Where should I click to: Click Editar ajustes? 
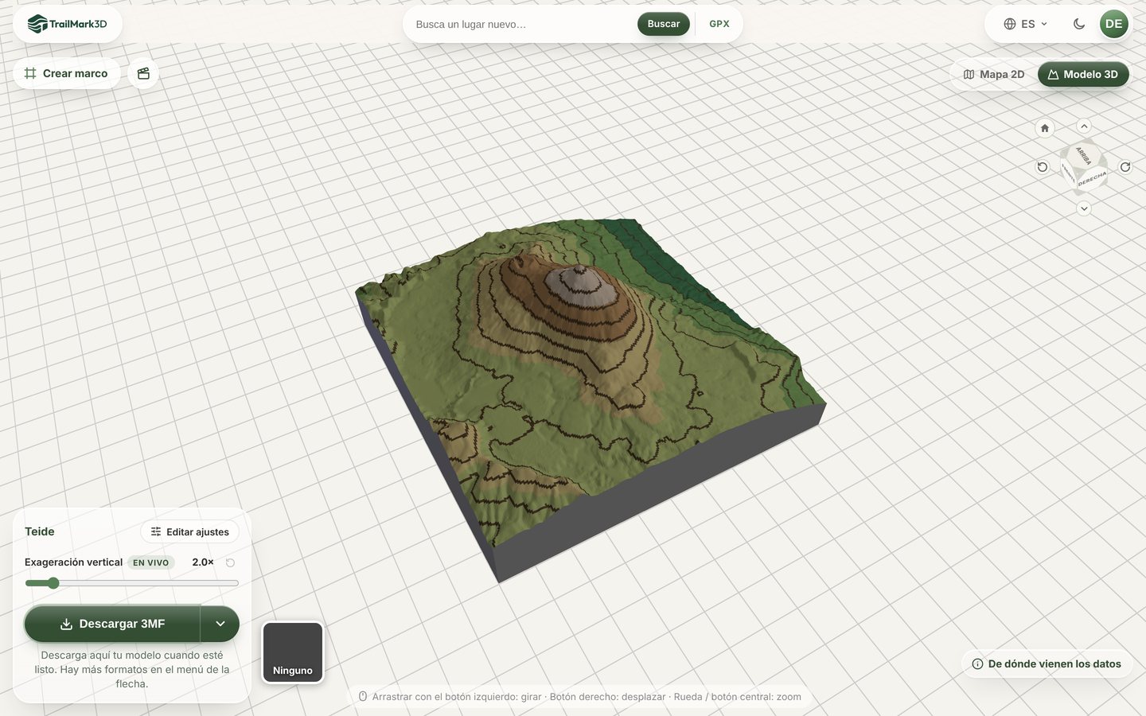[x=190, y=531]
